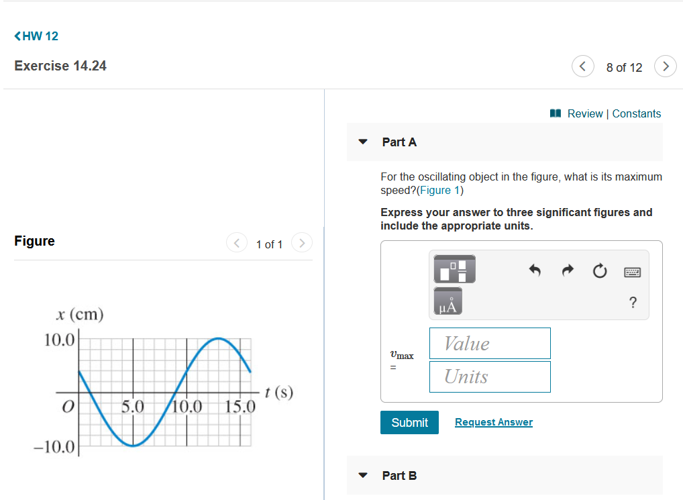
Task: Open the on-screen keyboard icon
Action: pyautogui.click(x=631, y=271)
